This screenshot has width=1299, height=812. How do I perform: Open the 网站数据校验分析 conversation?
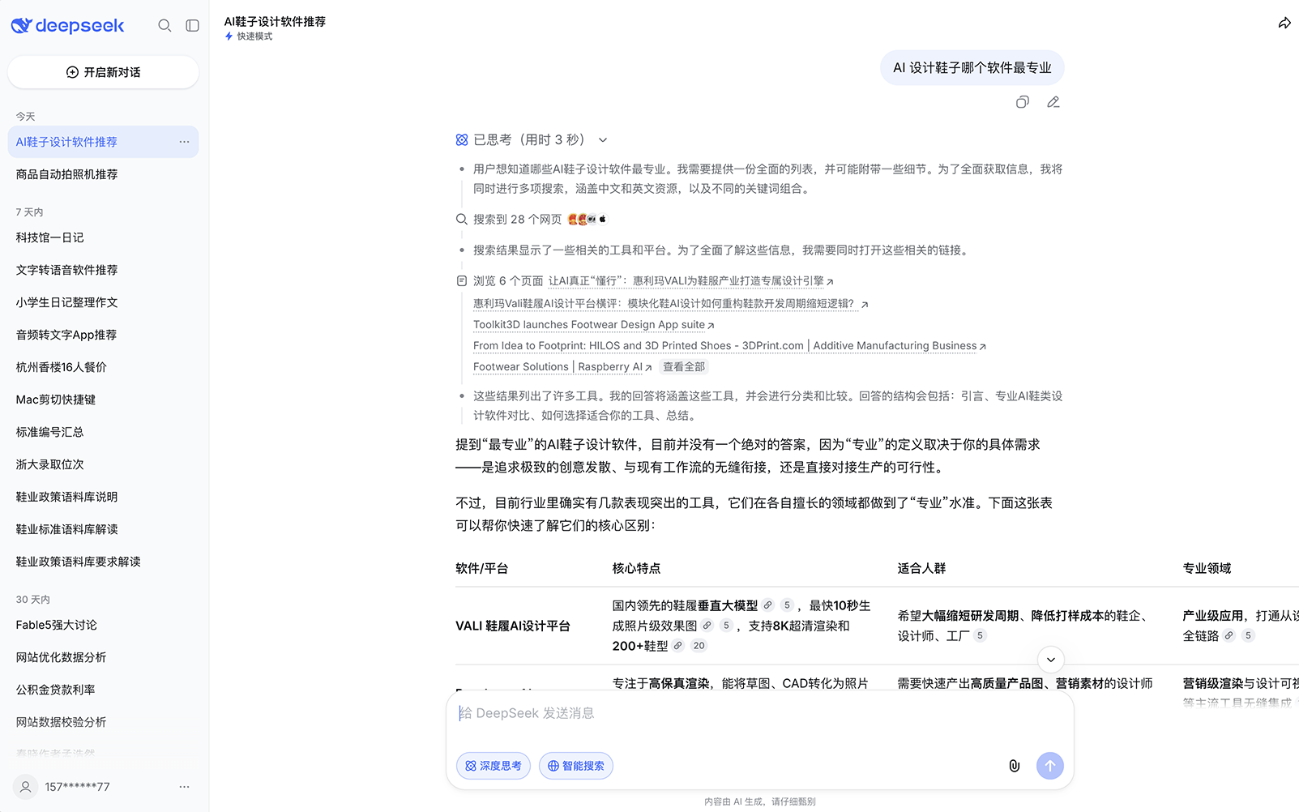pyautogui.click(x=103, y=722)
